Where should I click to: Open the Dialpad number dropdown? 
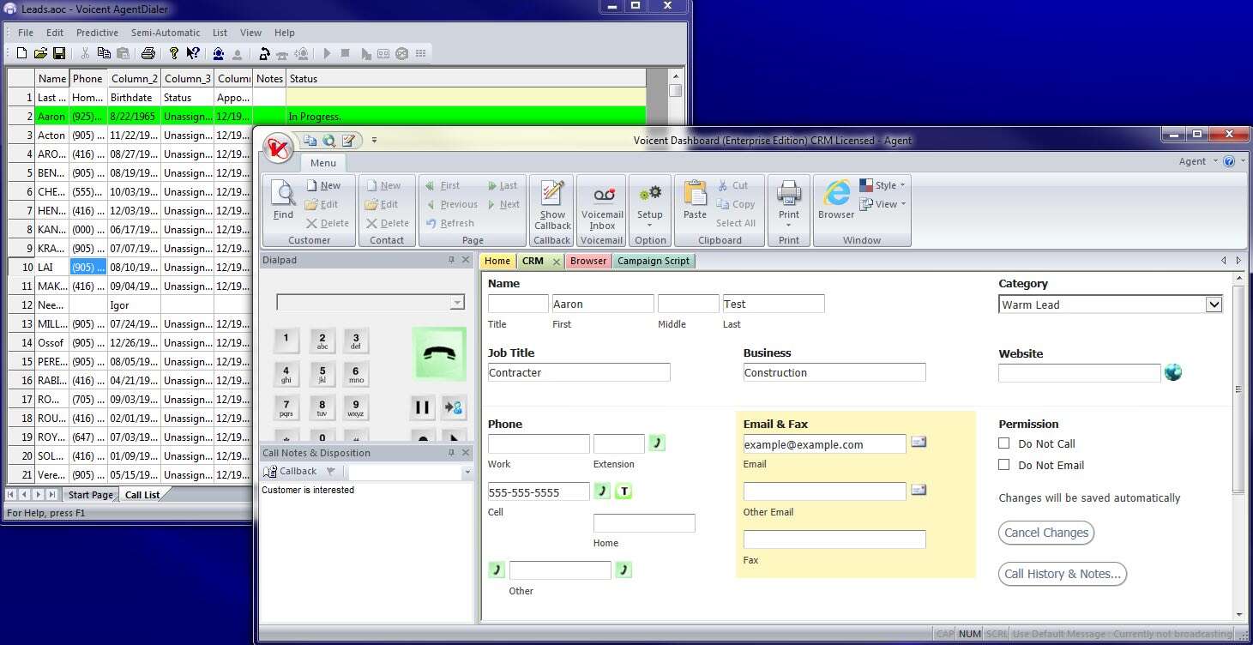(457, 303)
